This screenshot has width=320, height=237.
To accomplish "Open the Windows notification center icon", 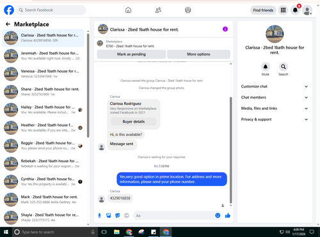I will pos(312,232).
